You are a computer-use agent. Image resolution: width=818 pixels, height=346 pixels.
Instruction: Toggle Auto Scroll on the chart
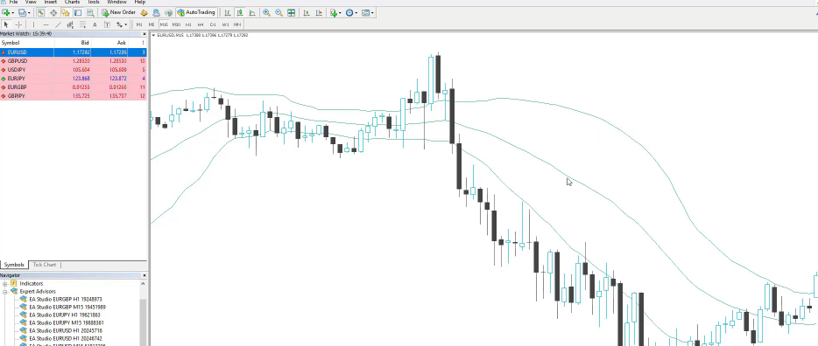point(307,12)
